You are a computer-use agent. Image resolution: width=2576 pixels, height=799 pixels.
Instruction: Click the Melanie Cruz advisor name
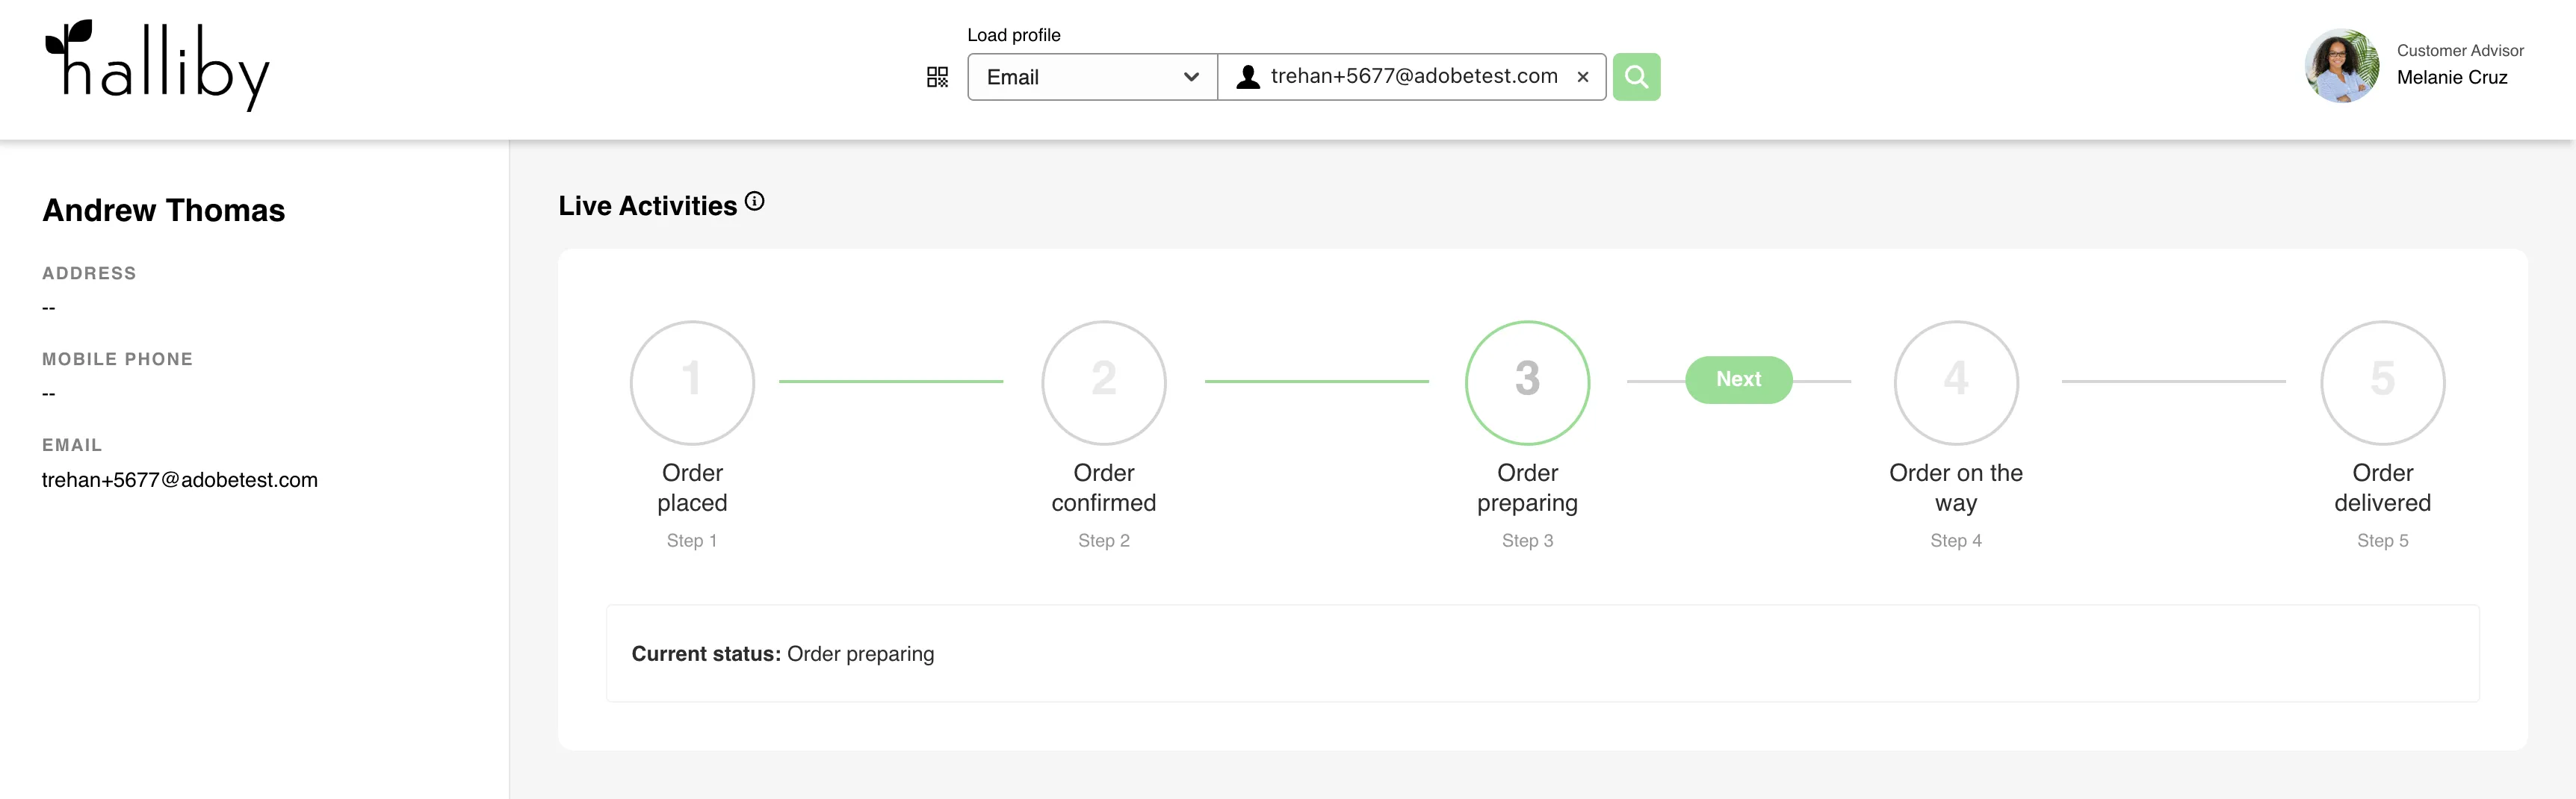tap(2452, 78)
